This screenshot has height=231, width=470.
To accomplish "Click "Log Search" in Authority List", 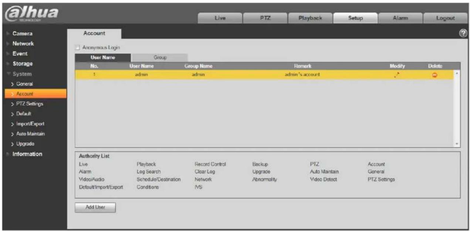I will pyautogui.click(x=149, y=172).
